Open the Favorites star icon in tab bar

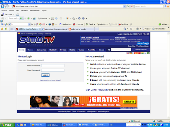coord(2,29)
